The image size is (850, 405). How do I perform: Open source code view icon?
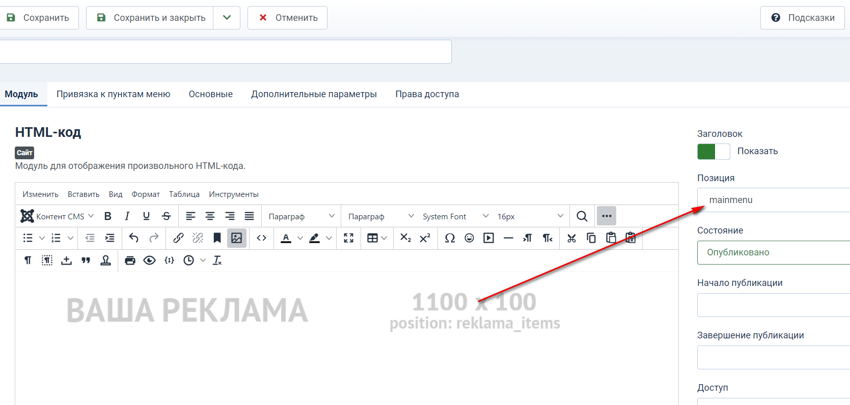(x=261, y=238)
